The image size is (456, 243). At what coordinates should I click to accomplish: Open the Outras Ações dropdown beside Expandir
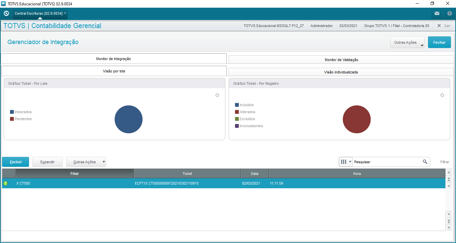(x=86, y=162)
